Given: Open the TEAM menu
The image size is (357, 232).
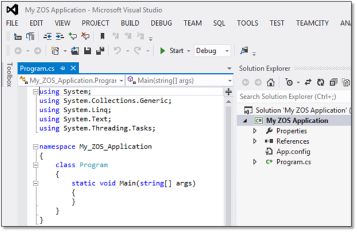Looking at the screenshot, I should click(193, 23).
